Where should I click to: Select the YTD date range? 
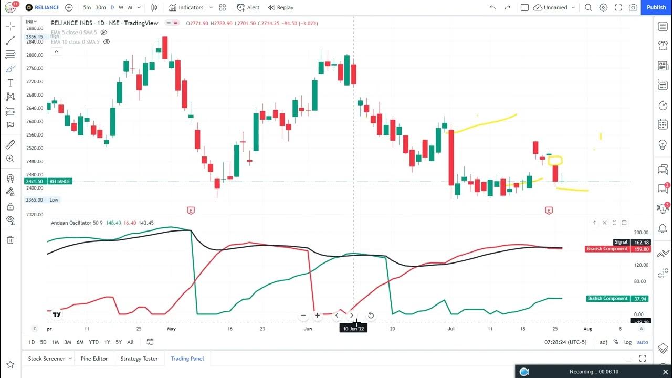tap(93, 342)
